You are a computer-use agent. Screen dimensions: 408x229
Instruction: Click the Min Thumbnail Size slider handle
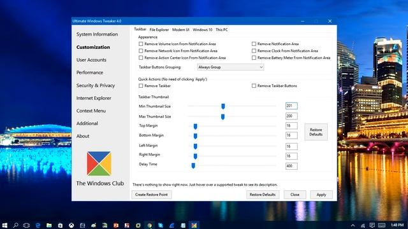(223, 106)
